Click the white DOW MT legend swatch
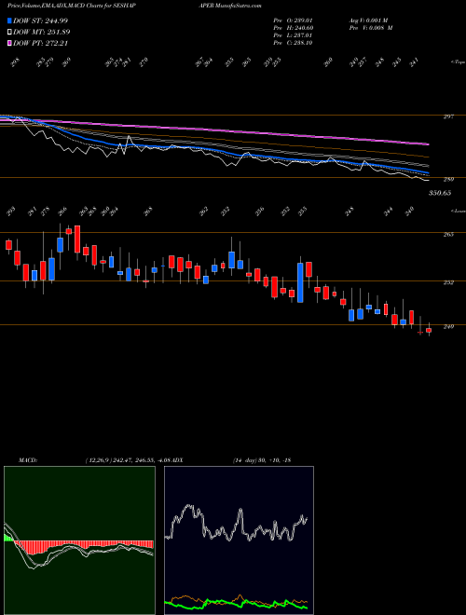The height and width of the screenshot is (615, 466). [10, 32]
